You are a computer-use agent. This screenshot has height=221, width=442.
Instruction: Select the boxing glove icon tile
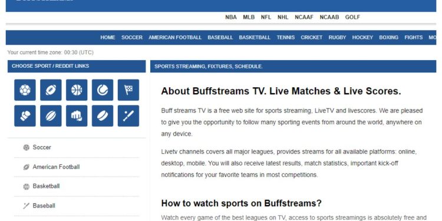25,116
